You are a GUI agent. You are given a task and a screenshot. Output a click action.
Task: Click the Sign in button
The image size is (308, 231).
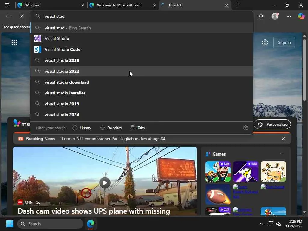[x=284, y=42]
